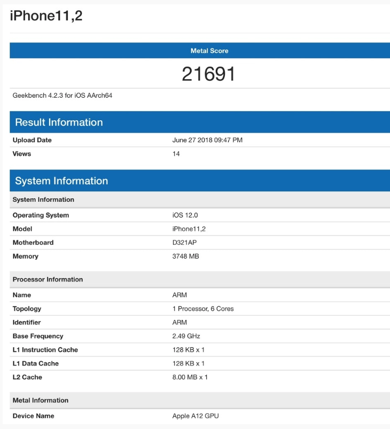Select the 'June 27 2018 09:47 PM' value
The image size is (390, 429).
[x=207, y=140]
